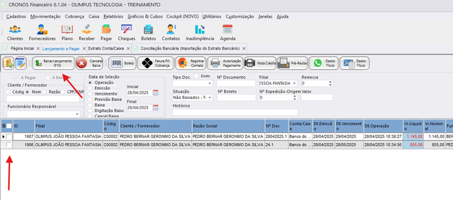Open the Cadastros menu
This screenshot has height=200, width=453.
pyautogui.click(x=16, y=16)
